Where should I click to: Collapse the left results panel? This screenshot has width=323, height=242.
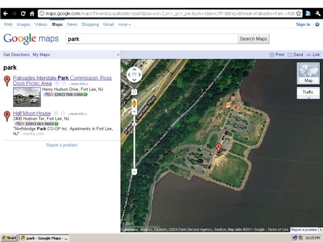coord(118,54)
